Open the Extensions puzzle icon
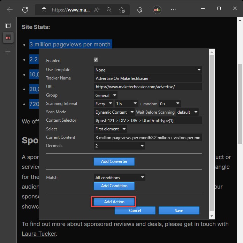 point(139,10)
